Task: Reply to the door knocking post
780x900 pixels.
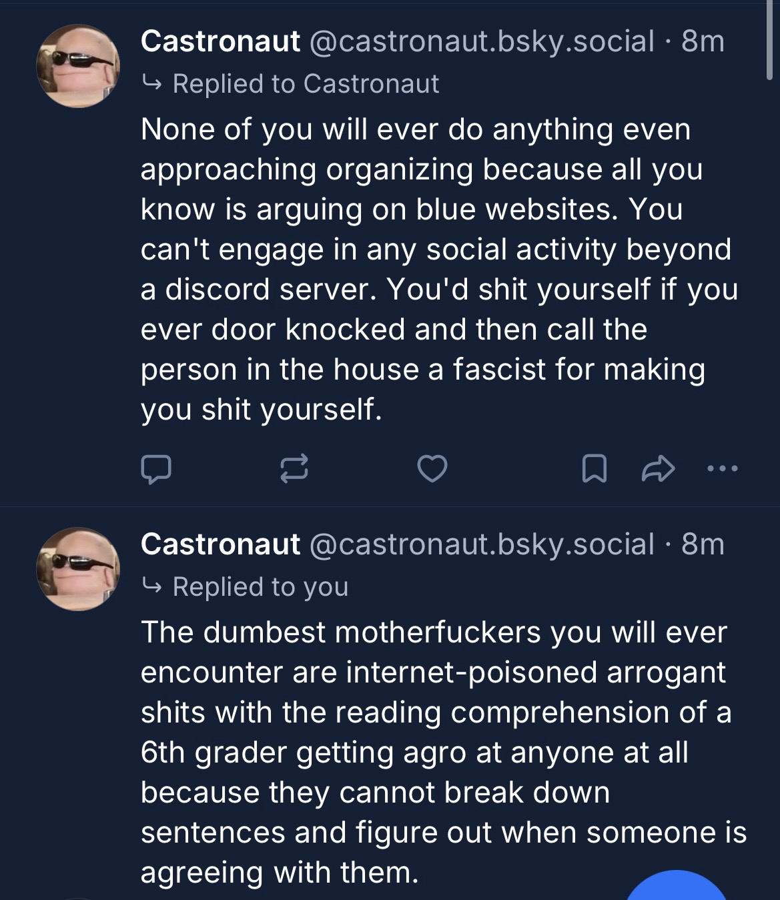Action: tap(156, 469)
